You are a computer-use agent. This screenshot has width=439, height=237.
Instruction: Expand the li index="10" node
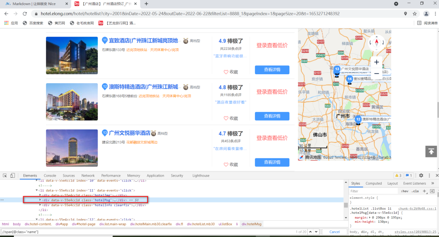tap(37, 181)
